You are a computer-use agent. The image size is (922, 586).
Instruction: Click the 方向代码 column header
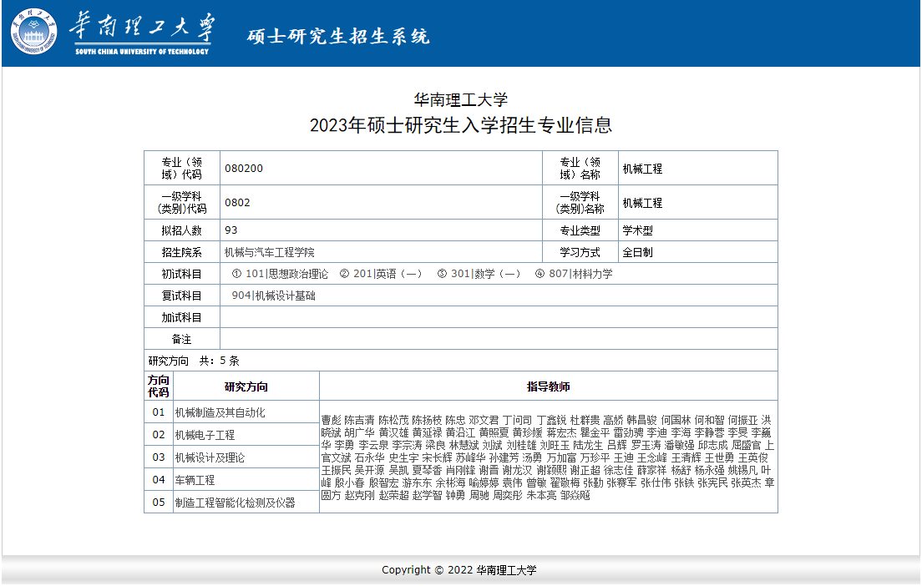pos(159,386)
